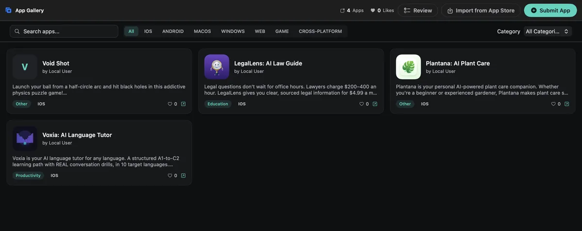Click the Void Shot app icon
Viewport: 582px width, 231px height.
pos(25,67)
